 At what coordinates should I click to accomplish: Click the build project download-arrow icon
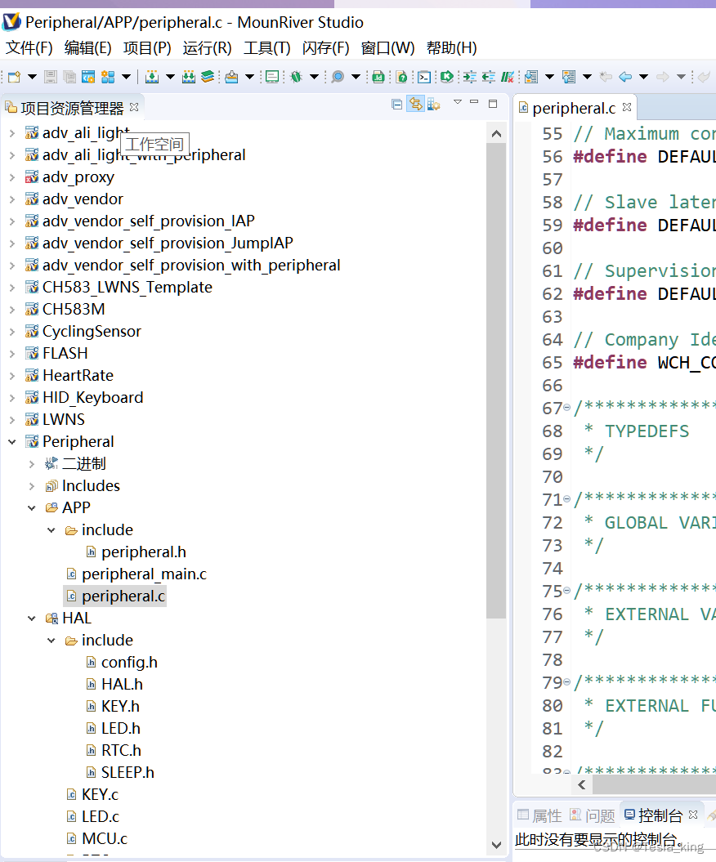tap(152, 77)
